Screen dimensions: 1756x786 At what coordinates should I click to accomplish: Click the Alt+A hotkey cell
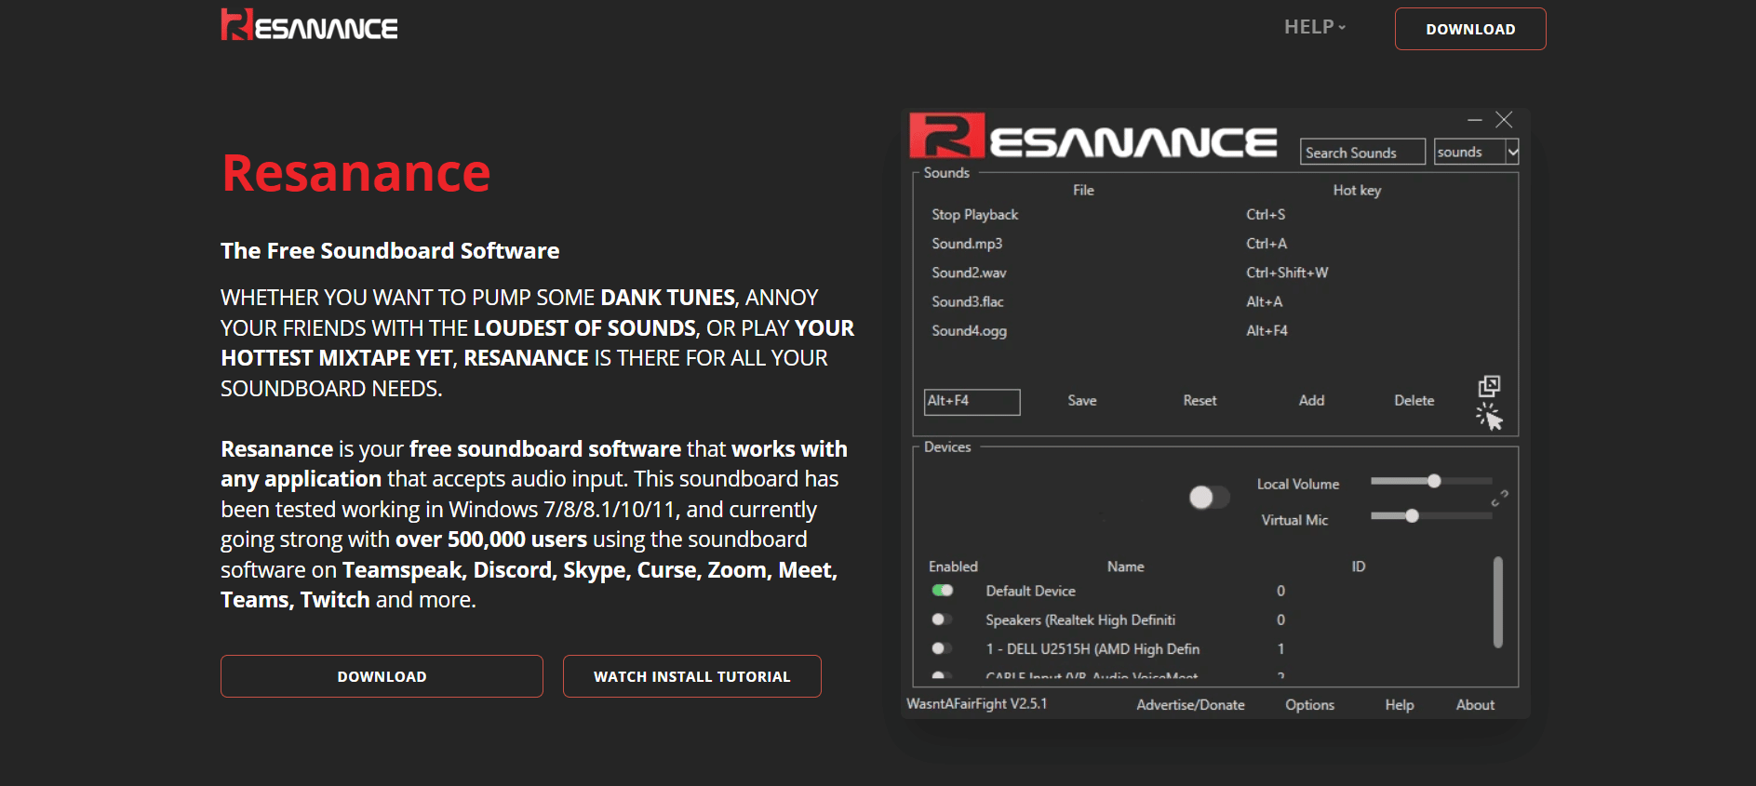point(1264,301)
